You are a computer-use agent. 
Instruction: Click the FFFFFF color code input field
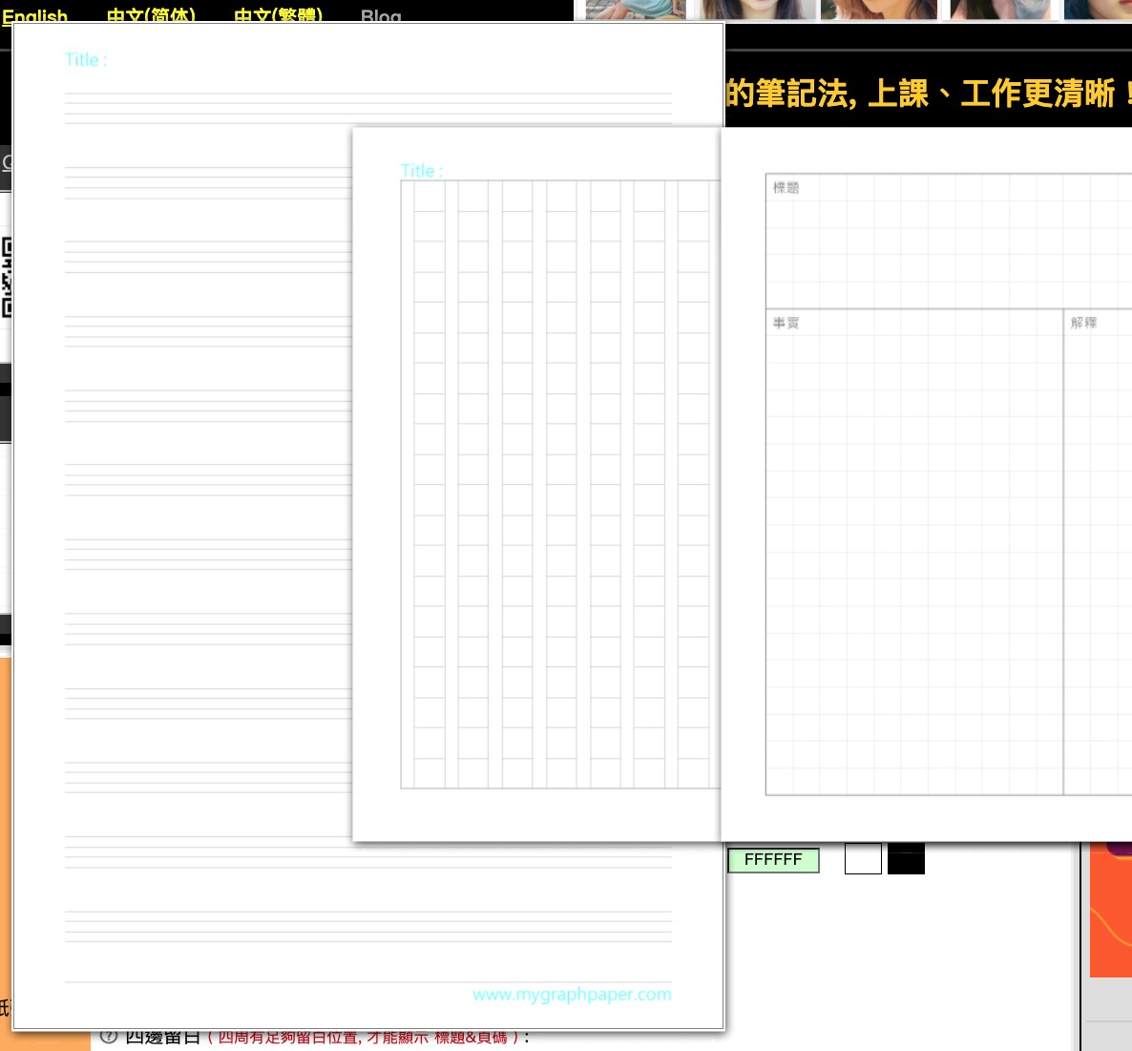coord(773,860)
